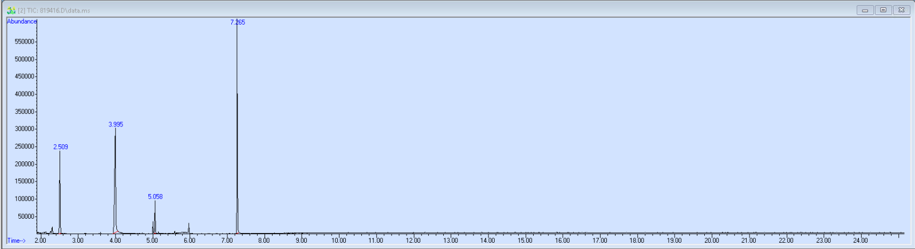Click the window title TIC: 819416.D\data.ms

54,10
